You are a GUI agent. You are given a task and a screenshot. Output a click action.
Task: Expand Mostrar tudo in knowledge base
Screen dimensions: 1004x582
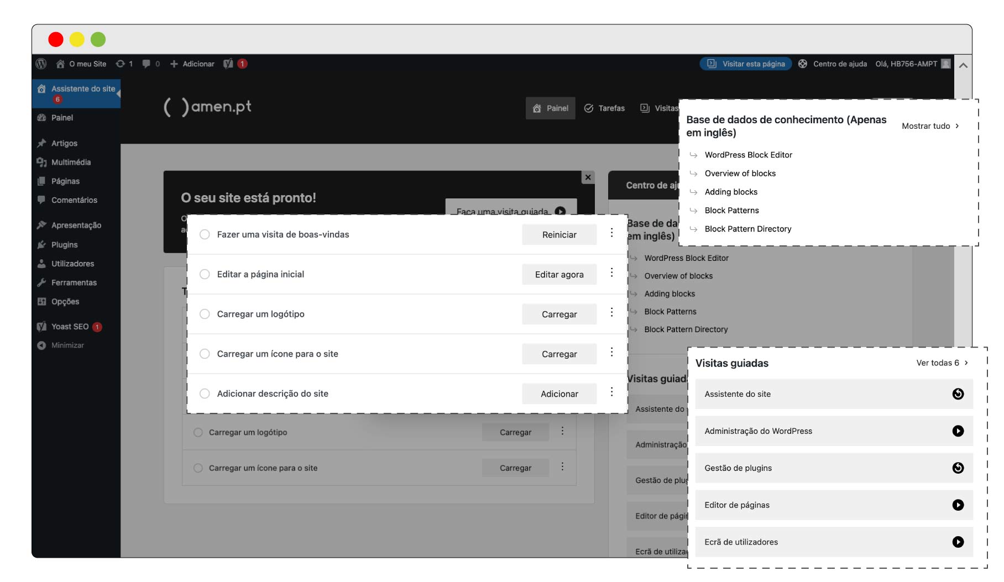pos(930,126)
